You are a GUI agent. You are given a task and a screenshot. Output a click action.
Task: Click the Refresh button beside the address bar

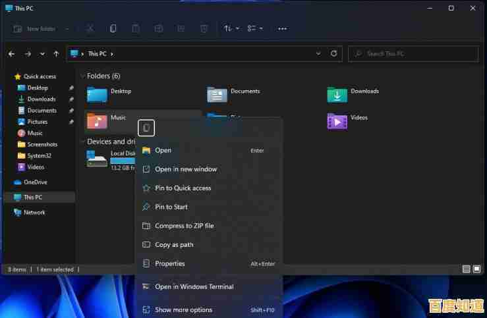[x=334, y=53]
